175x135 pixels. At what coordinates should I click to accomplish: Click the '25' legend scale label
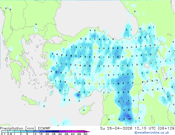point(54,134)
